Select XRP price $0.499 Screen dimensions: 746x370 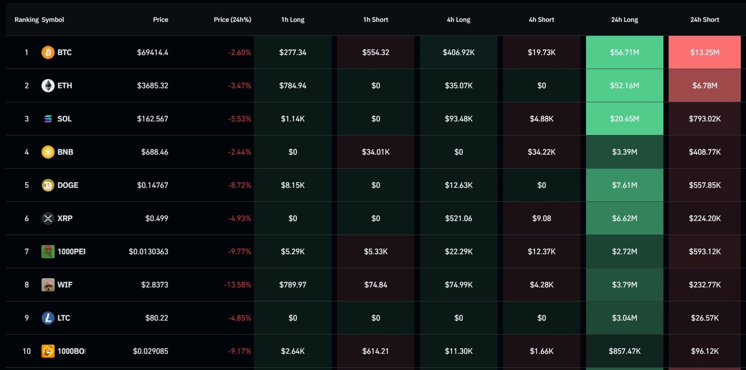click(x=157, y=218)
